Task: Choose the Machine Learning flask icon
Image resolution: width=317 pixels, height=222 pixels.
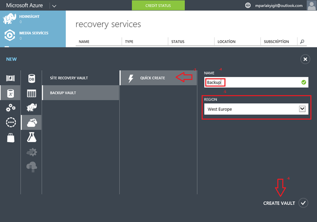Action: coord(32,137)
